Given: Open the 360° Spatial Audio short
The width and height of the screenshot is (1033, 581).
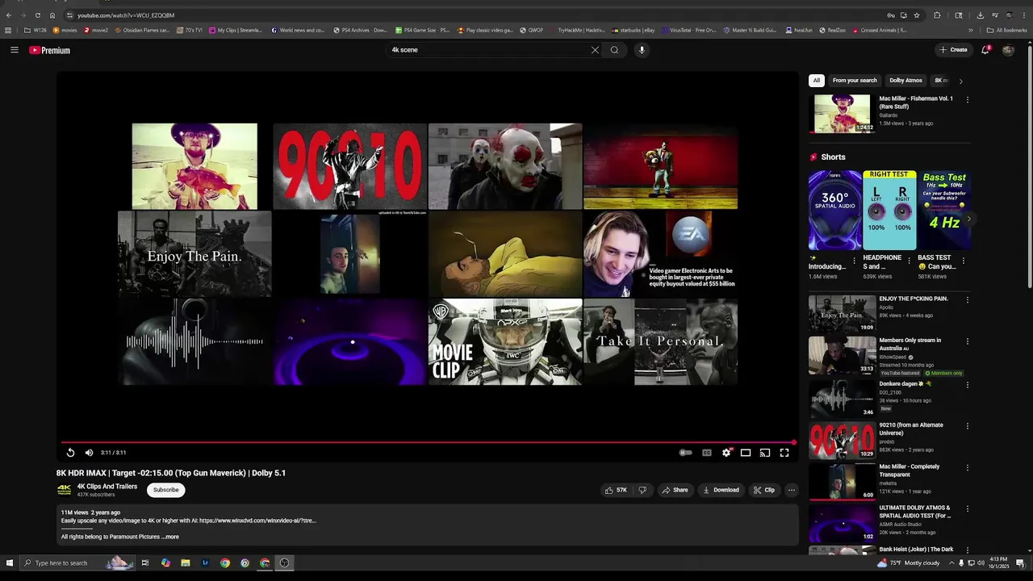Looking at the screenshot, I should [x=835, y=210].
